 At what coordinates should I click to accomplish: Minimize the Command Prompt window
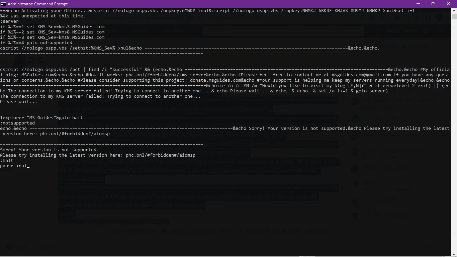418,4
